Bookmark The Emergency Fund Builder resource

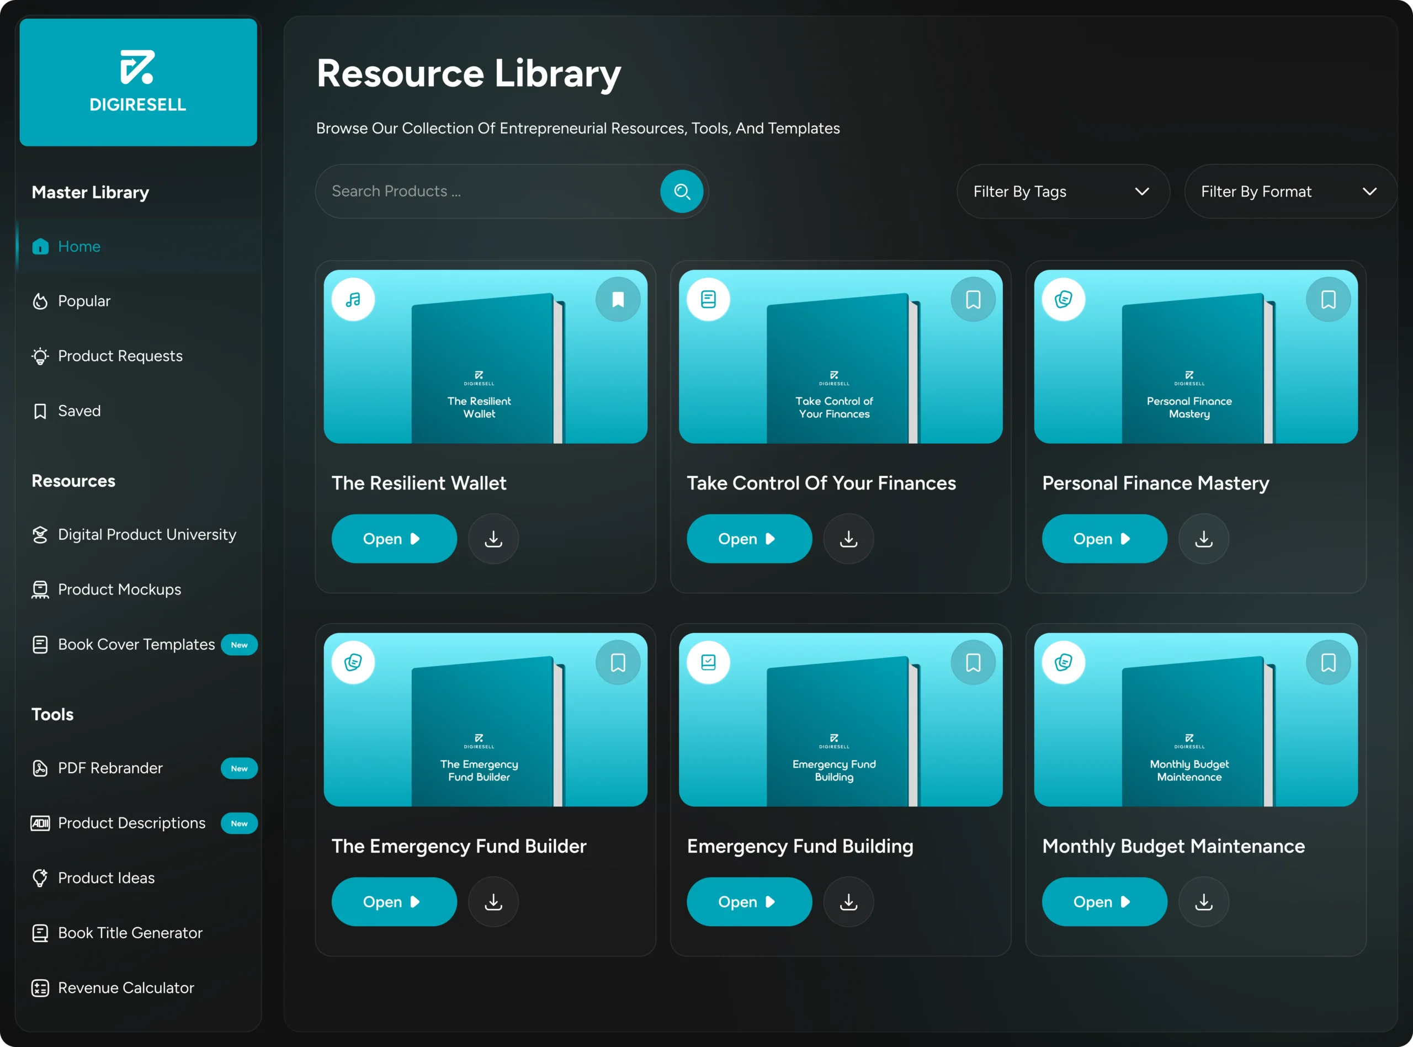[618, 662]
